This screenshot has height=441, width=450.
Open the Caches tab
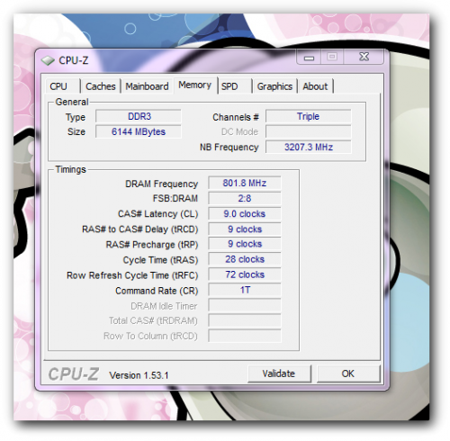tap(101, 86)
